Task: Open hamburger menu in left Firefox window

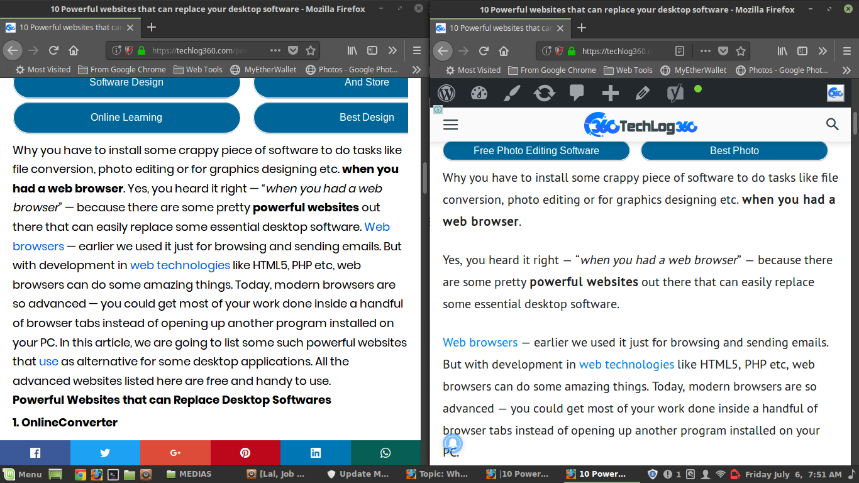Action: click(417, 50)
